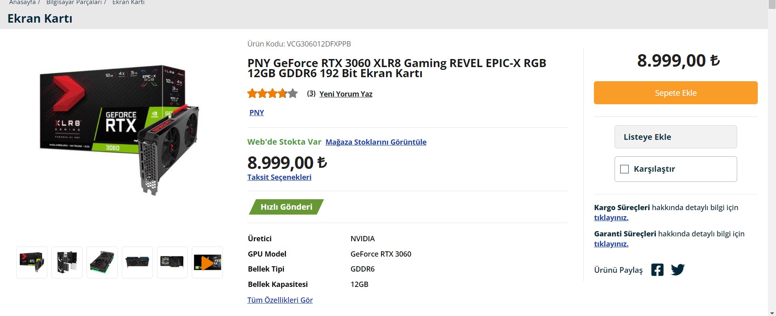Image resolution: width=776 pixels, height=316 pixels.
Task: Open Mağaza Stoklarını Görüntüle link
Action: click(375, 142)
